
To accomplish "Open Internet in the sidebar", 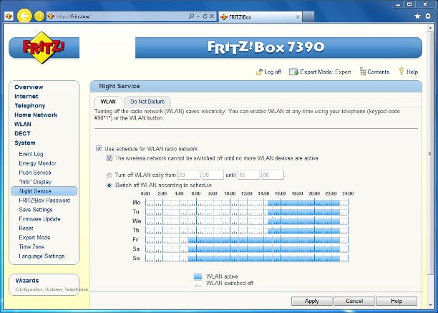I will (x=26, y=96).
